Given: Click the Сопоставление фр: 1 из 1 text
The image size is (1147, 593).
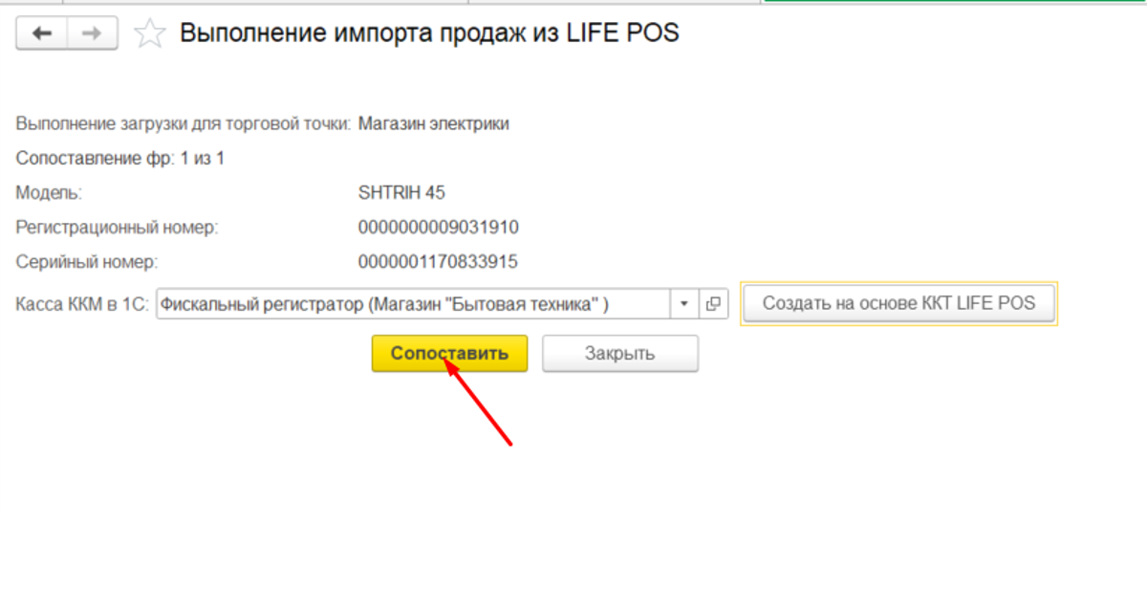Looking at the screenshot, I should point(120,158).
